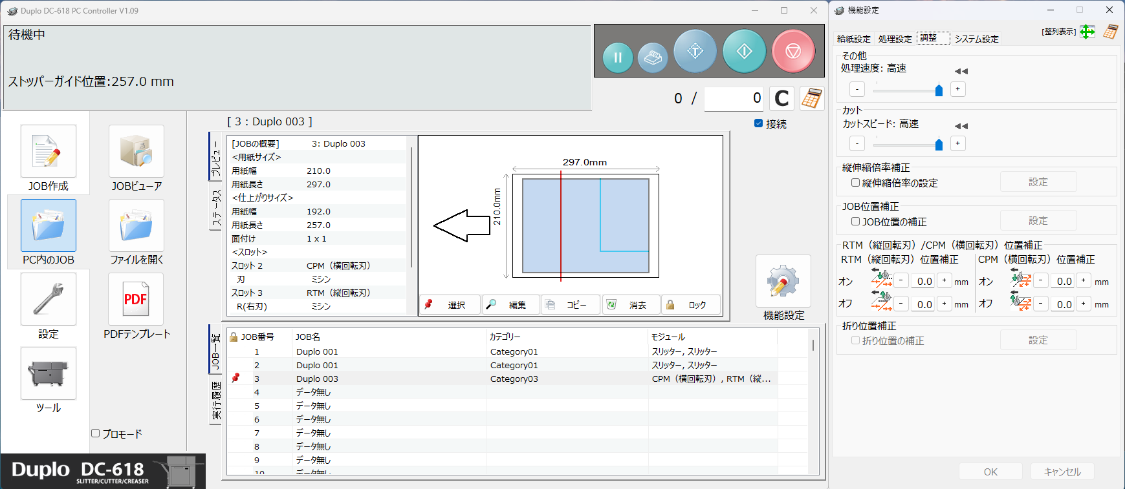Select the PC内のJOB folder icon
Screen dimensions: 1125x489
tap(49, 225)
